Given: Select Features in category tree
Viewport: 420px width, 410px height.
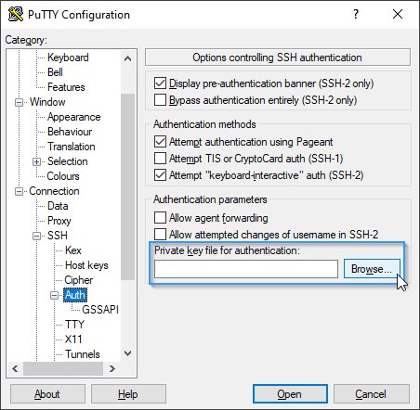Looking at the screenshot, I should [x=66, y=87].
